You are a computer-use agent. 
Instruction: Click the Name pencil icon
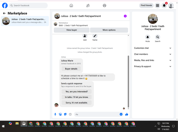(x=95, y=36)
